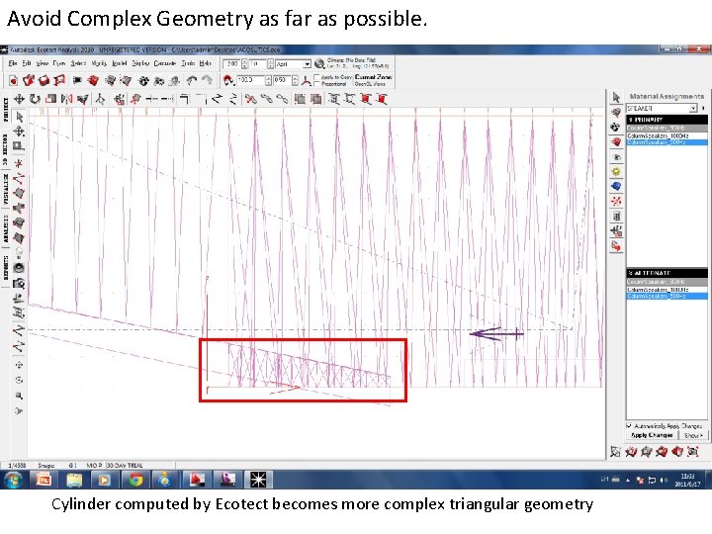Click the Undo arrow icon
Viewport: 712px width, 534px height.
coord(191,81)
